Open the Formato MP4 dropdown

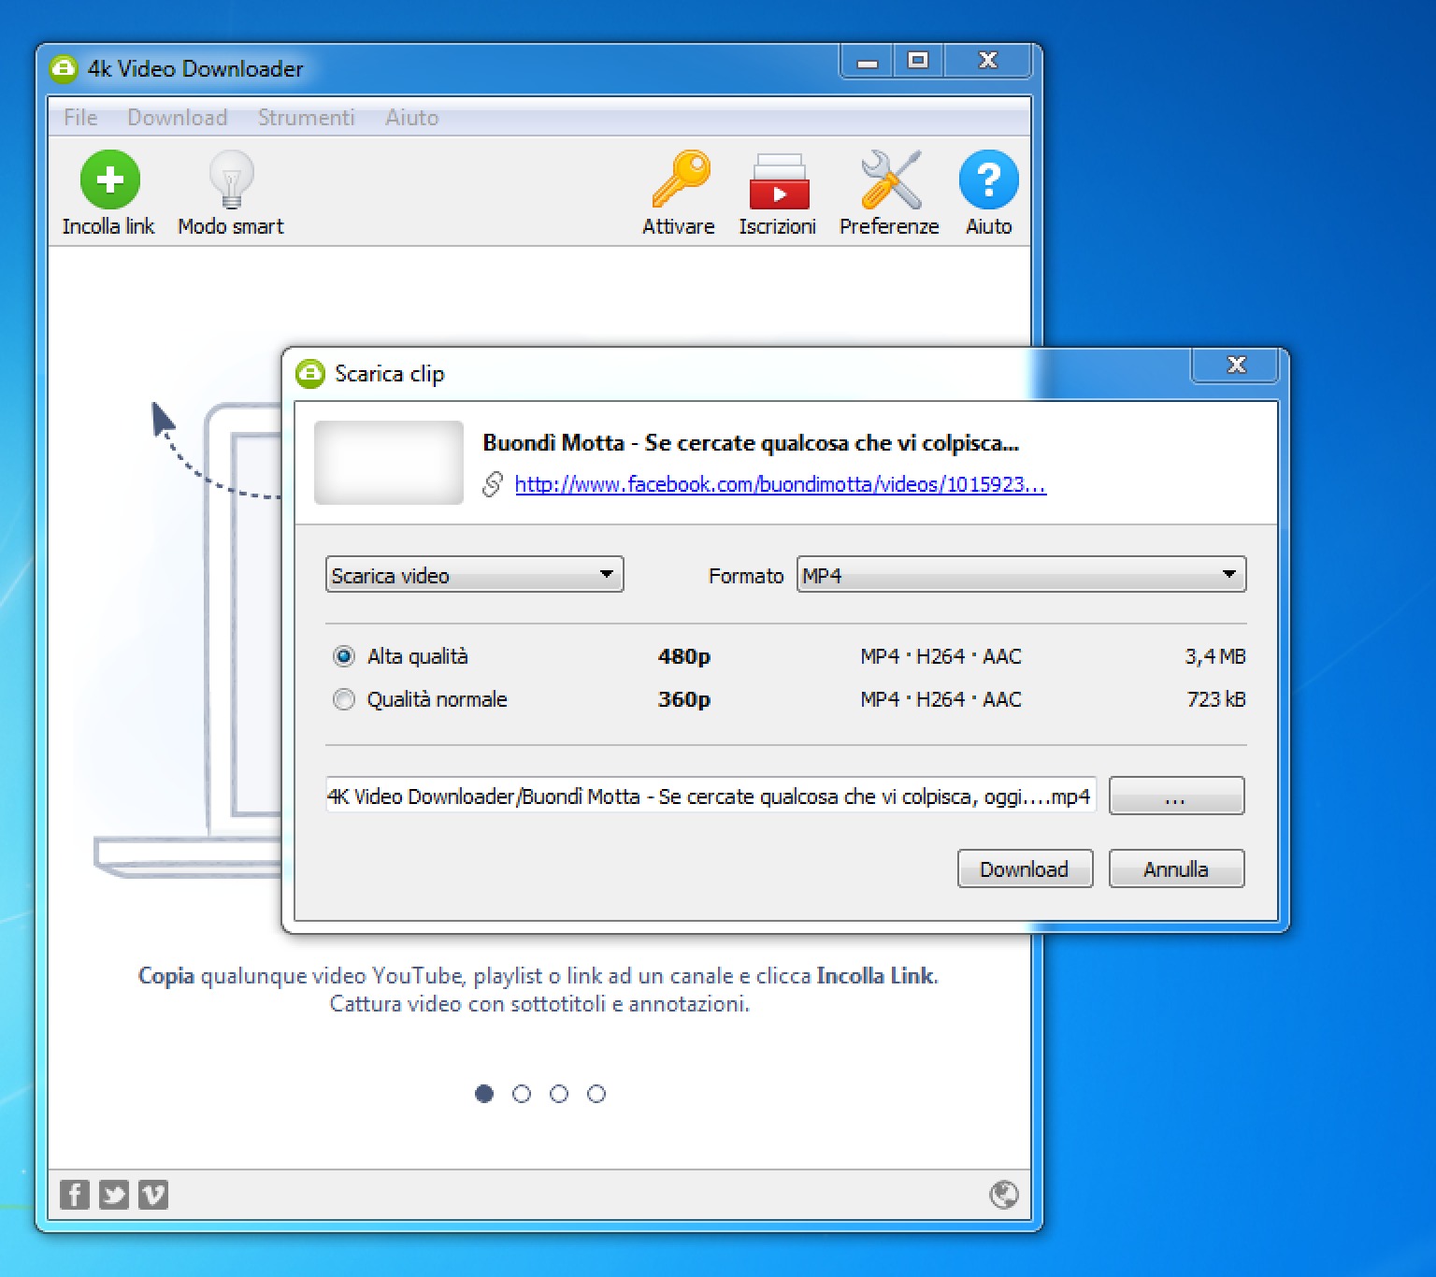(1021, 575)
